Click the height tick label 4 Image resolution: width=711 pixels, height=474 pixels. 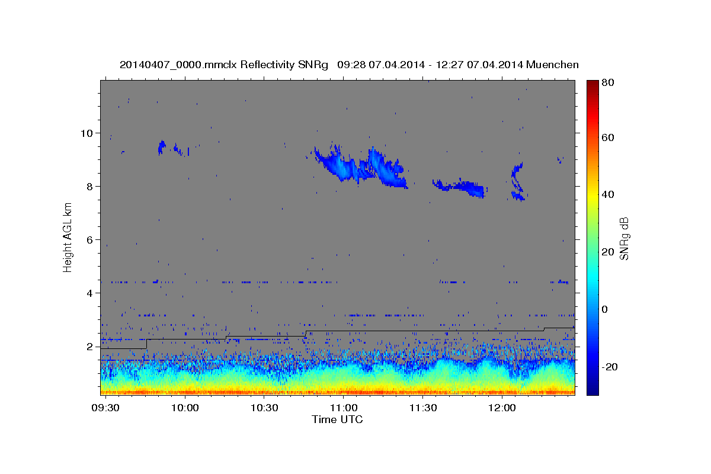pyautogui.click(x=90, y=293)
